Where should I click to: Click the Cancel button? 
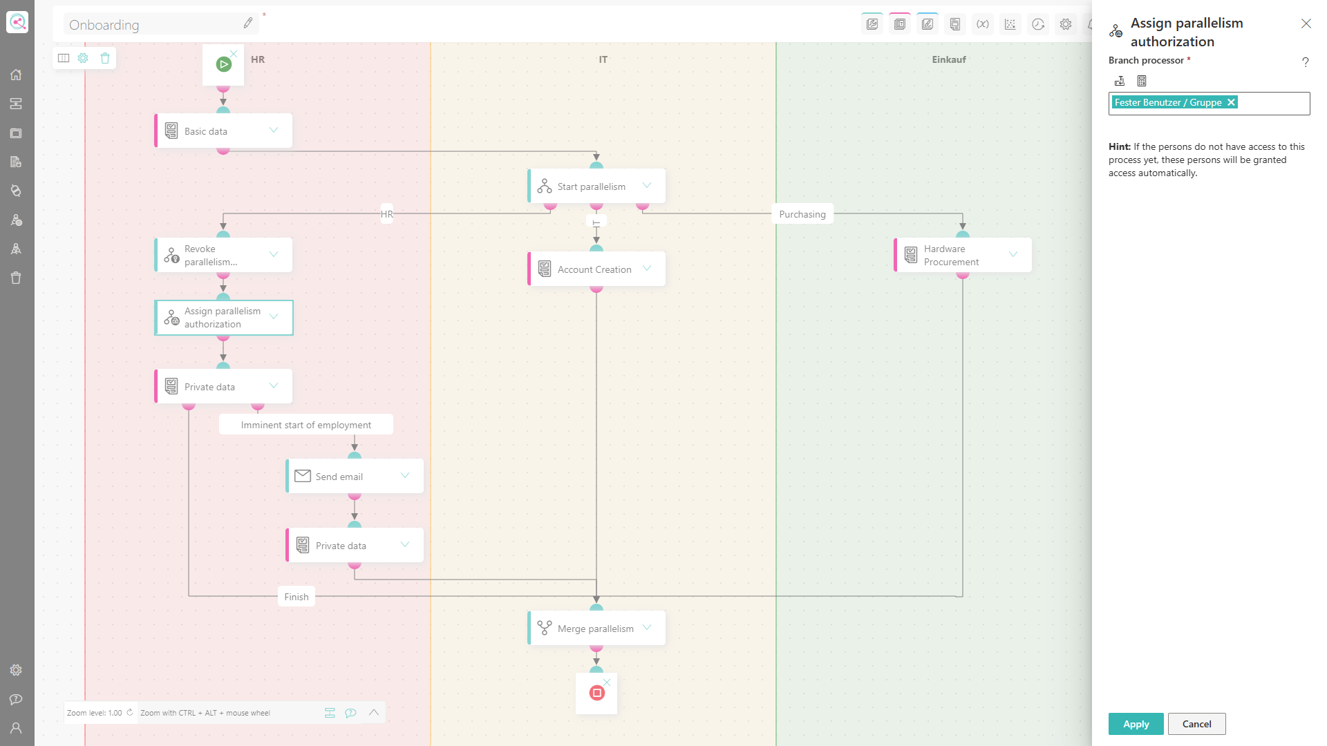coord(1196,724)
